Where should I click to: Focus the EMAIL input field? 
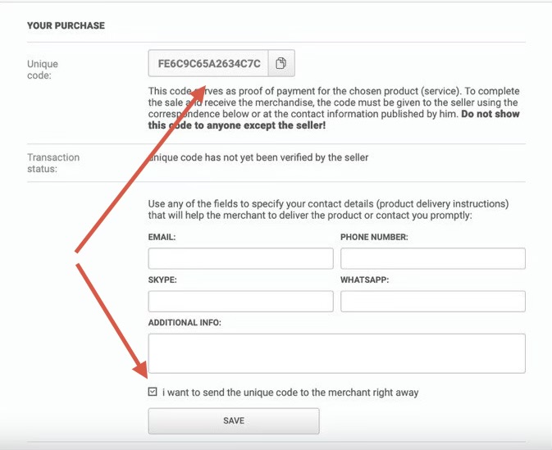point(240,259)
